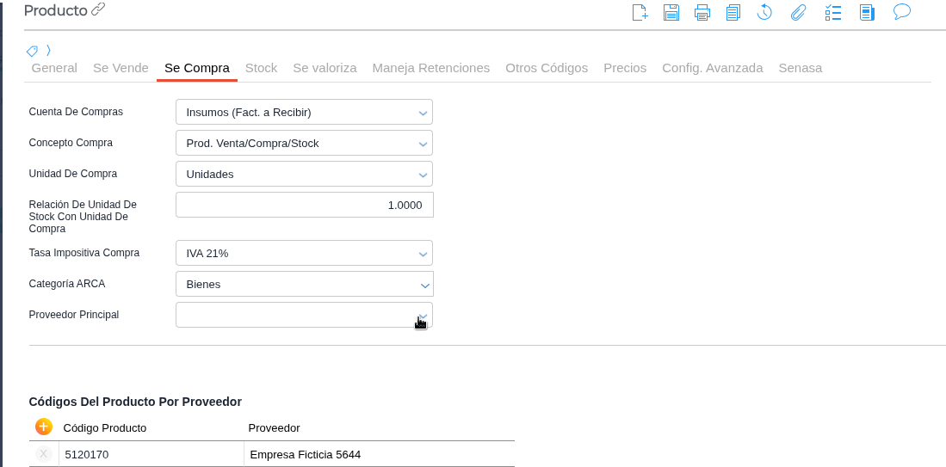This screenshot has width=946, height=467.
Task: Click the blue tag icon above tabs
Action: 32,50
